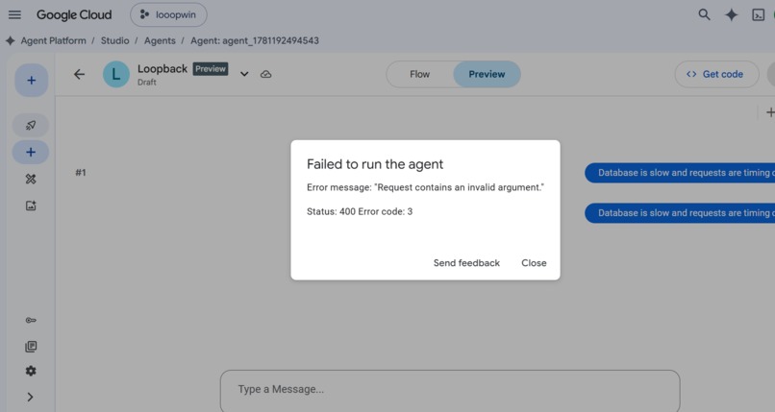The image size is (775, 412).
Task: Go to Studio breadcrumb
Action: [x=114, y=40]
